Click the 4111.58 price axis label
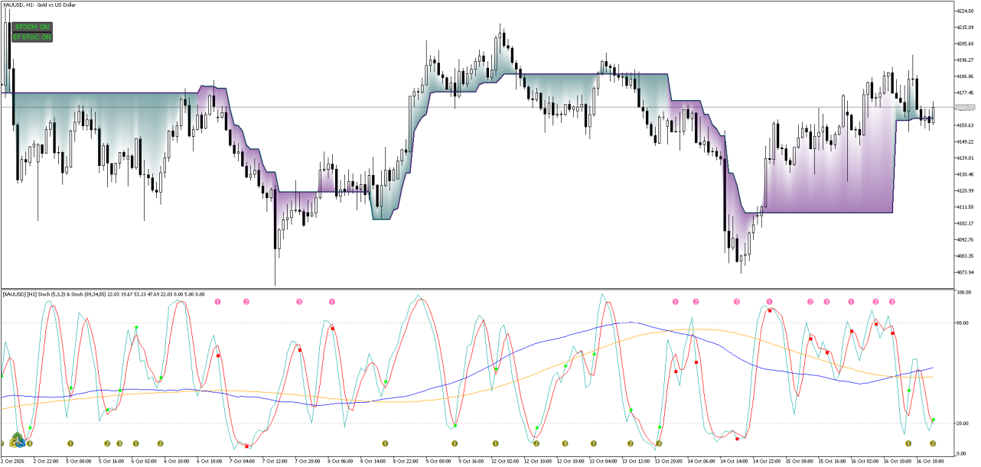981x467 pixels. click(965, 207)
